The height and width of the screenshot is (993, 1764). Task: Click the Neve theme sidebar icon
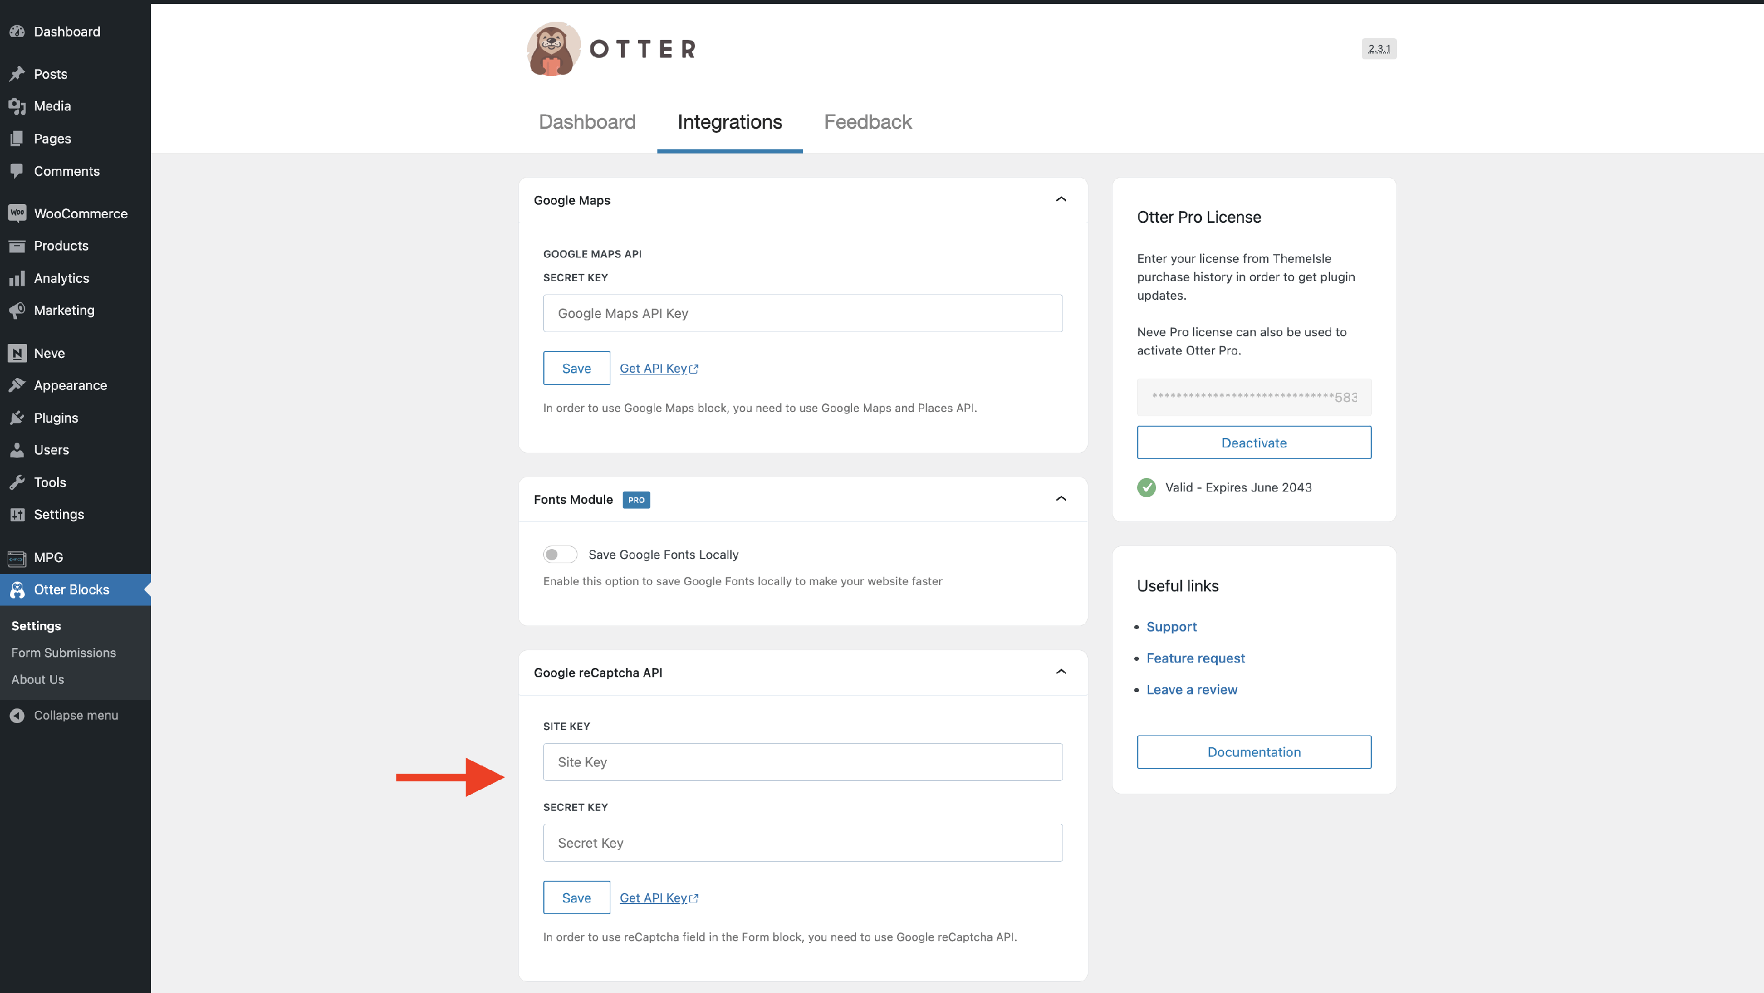point(17,353)
